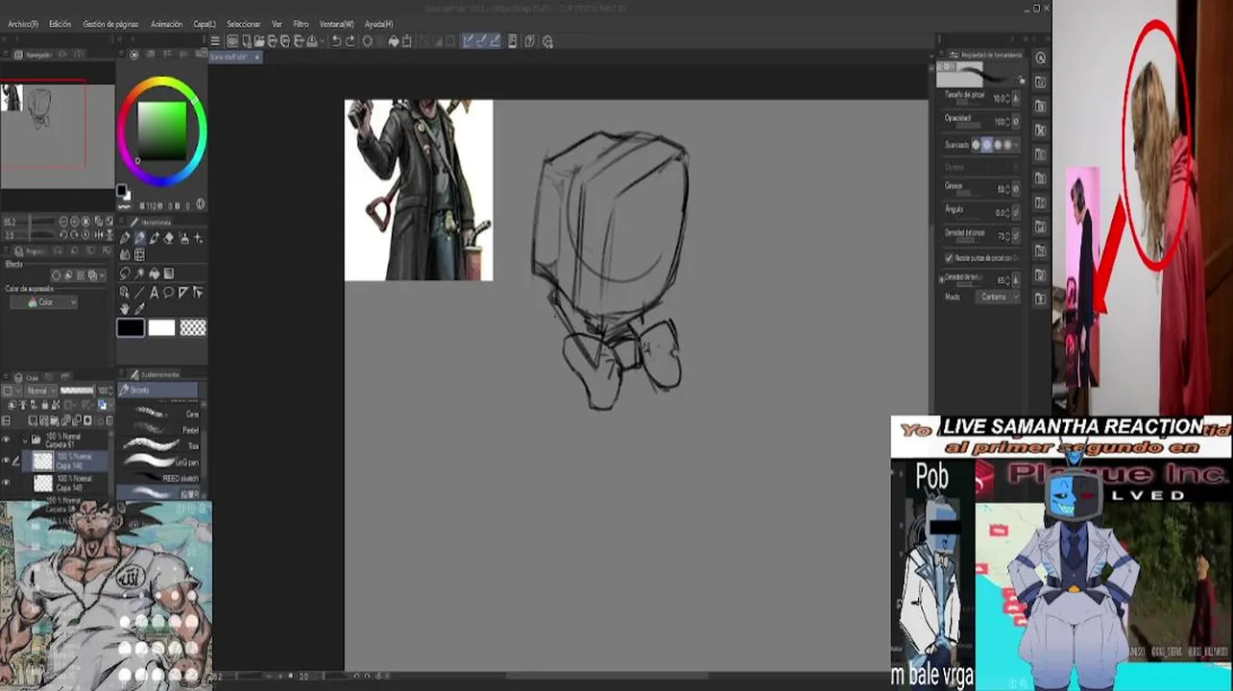
Task: Toggle visibility of Carpeta 61 folder
Action: (x=6, y=440)
